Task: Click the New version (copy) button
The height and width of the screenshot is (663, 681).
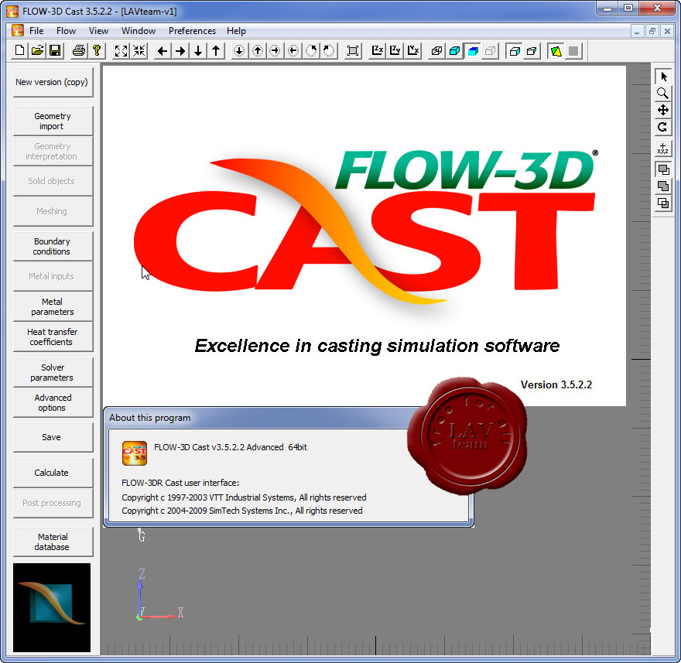Action: coord(53,82)
